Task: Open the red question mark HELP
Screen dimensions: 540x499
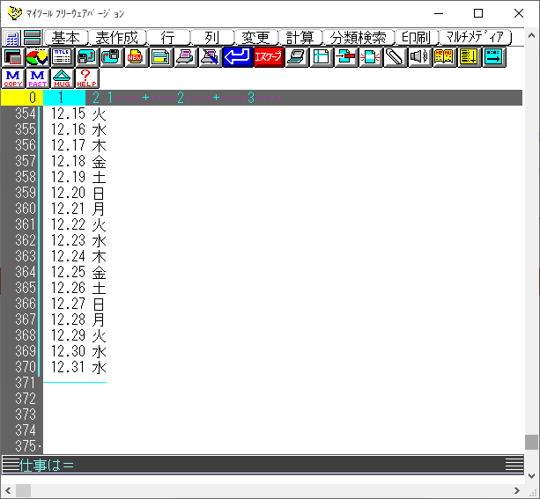Action: tap(87, 78)
